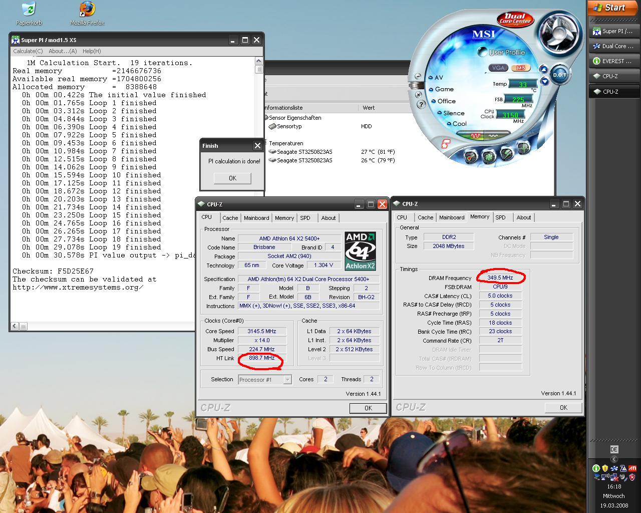Switch to SPD tab in CPU-Z processor window
Screen dimensions: 641x513
pyautogui.click(x=305, y=218)
